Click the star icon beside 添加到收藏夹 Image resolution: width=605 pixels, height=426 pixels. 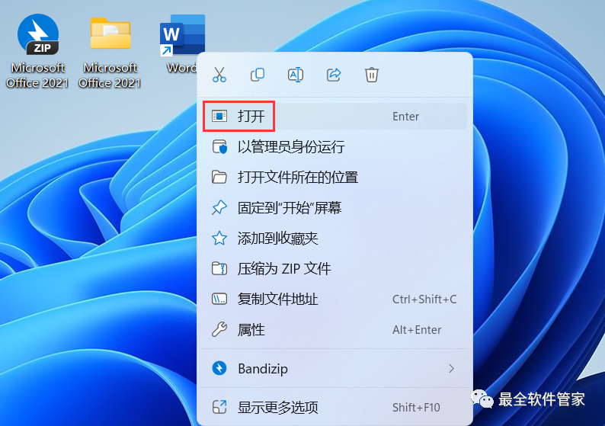click(x=219, y=238)
